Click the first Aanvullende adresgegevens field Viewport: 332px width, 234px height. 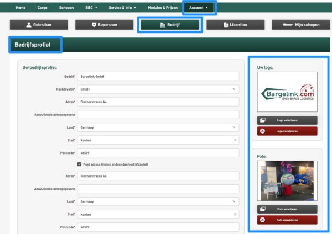(x=158, y=114)
